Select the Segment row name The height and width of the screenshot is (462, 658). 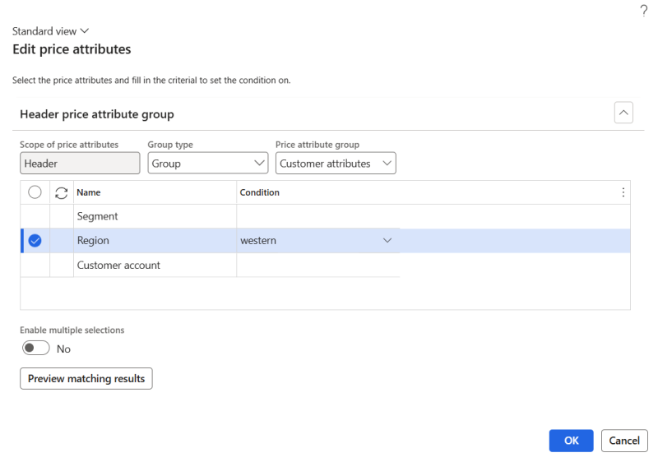97,216
